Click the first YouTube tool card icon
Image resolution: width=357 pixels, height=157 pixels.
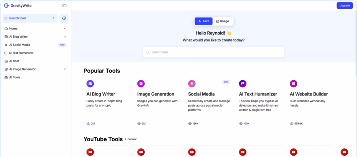90,152
